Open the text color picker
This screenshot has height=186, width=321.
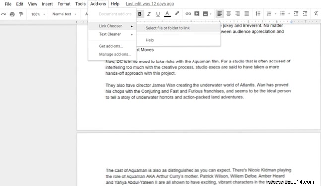(167, 14)
